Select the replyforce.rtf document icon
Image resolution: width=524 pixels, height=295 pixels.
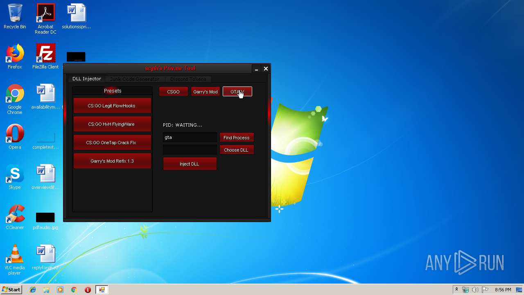[x=45, y=258]
